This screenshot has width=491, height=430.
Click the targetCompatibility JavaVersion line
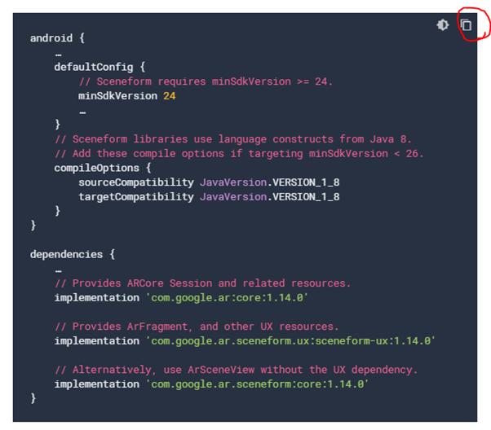[x=209, y=197]
